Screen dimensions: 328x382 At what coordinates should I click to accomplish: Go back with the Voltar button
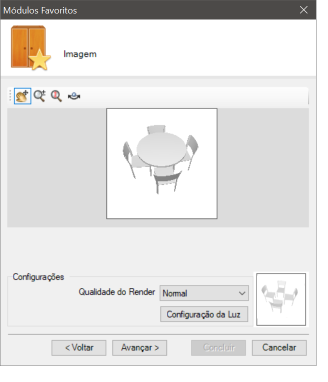pyautogui.click(x=79, y=347)
